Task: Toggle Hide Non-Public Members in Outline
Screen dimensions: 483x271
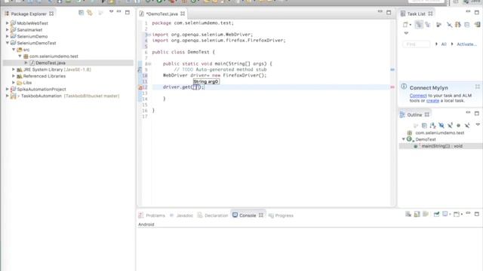Action: click(459, 126)
